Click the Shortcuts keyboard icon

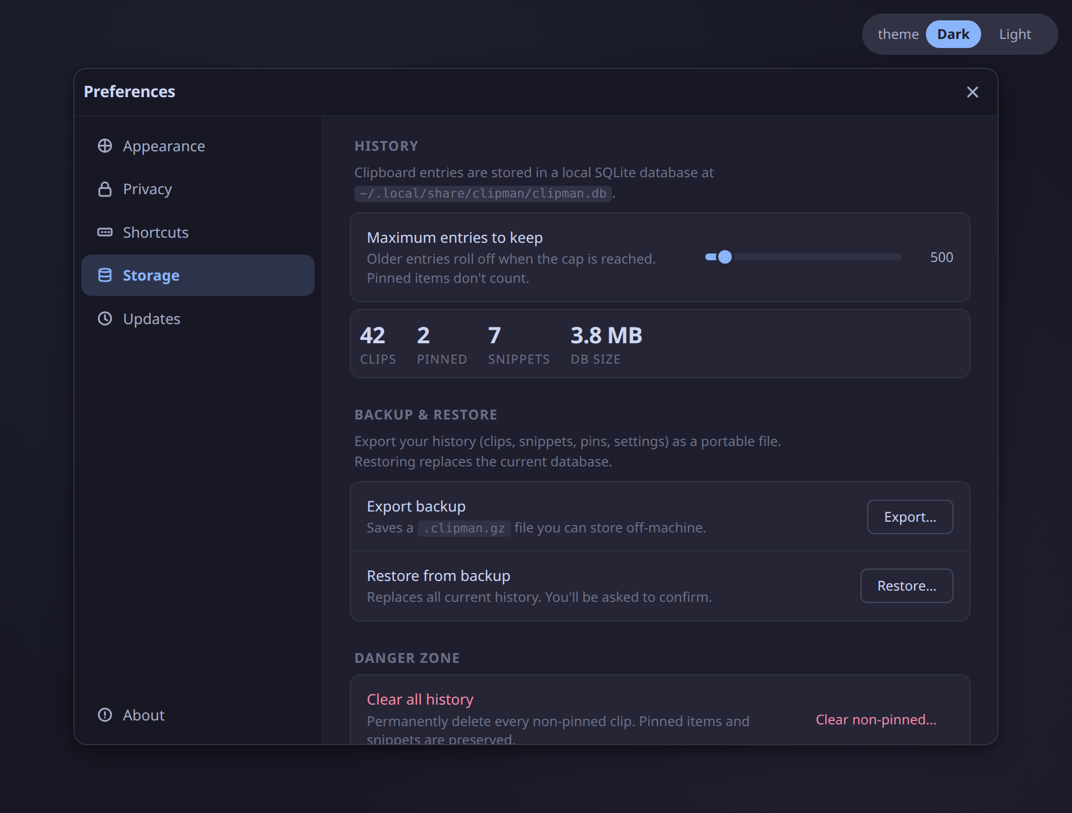point(105,232)
